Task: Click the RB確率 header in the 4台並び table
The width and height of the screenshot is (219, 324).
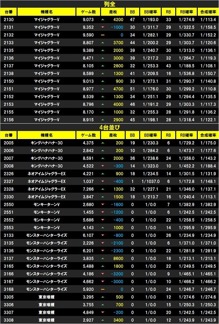Action: pos(187,135)
